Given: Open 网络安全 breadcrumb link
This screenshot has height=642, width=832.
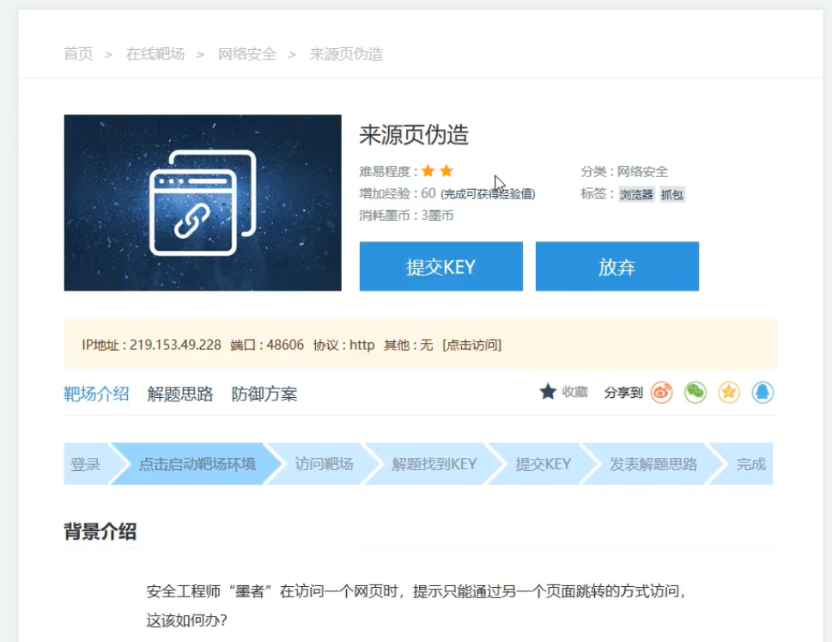Looking at the screenshot, I should click(x=247, y=54).
